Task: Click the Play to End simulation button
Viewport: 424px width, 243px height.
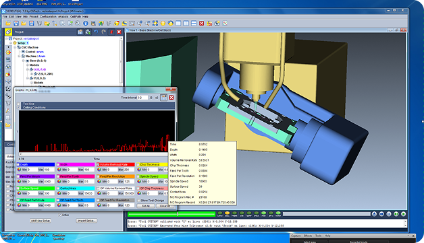Action: click(403, 214)
